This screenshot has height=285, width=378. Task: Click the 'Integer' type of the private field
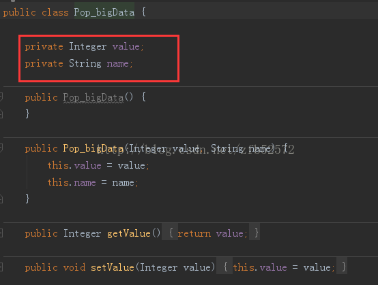click(x=88, y=46)
